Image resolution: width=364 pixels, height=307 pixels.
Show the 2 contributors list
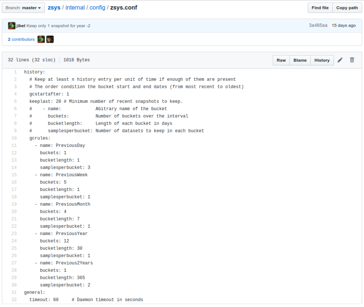pyautogui.click(x=21, y=39)
